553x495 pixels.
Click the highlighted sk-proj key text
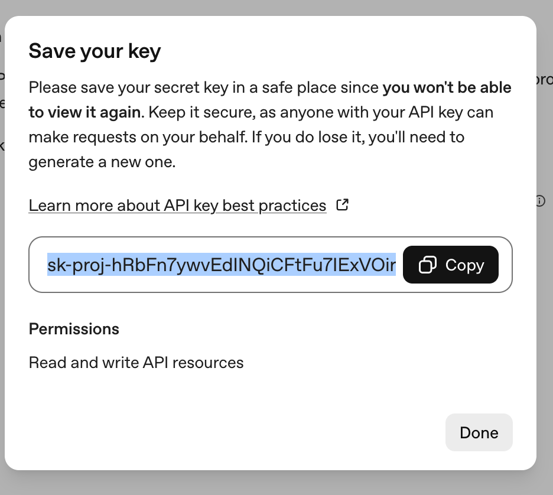(221, 266)
